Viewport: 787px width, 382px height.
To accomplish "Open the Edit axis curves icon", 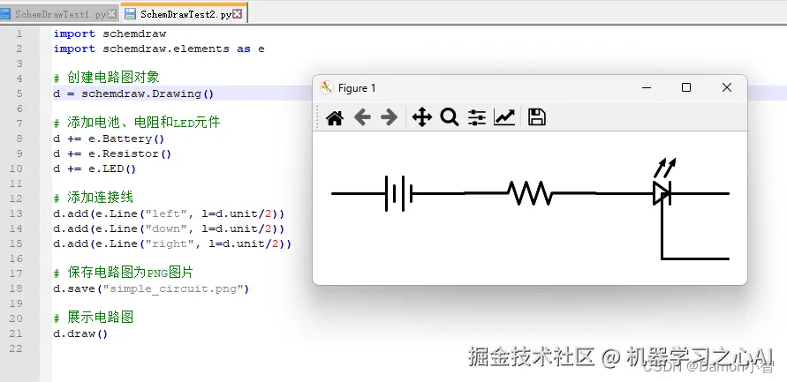I will 504,118.
